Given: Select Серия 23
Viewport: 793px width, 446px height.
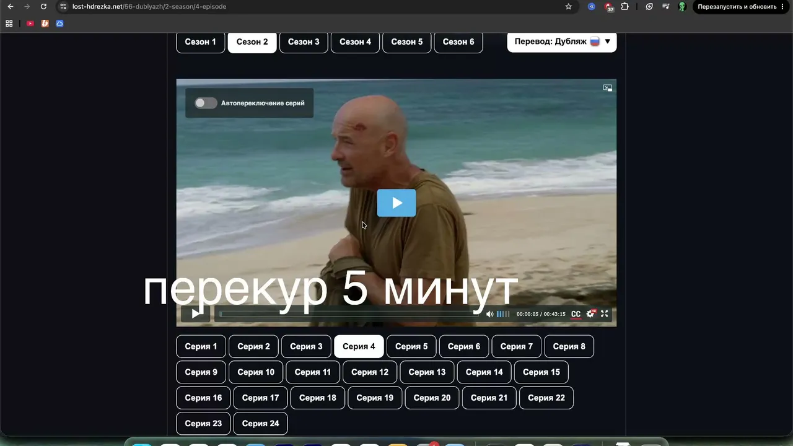Looking at the screenshot, I should click(203, 423).
